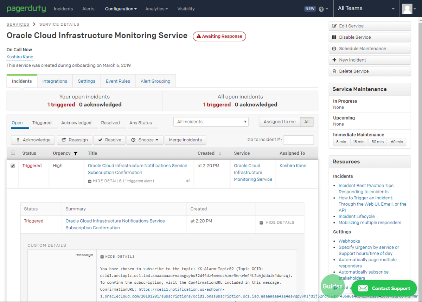Open the Configuration menu
422x302 pixels.
pyautogui.click(x=121, y=9)
